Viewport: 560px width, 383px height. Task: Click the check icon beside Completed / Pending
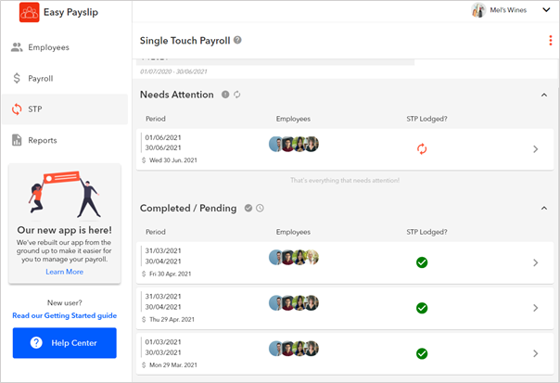(x=248, y=208)
